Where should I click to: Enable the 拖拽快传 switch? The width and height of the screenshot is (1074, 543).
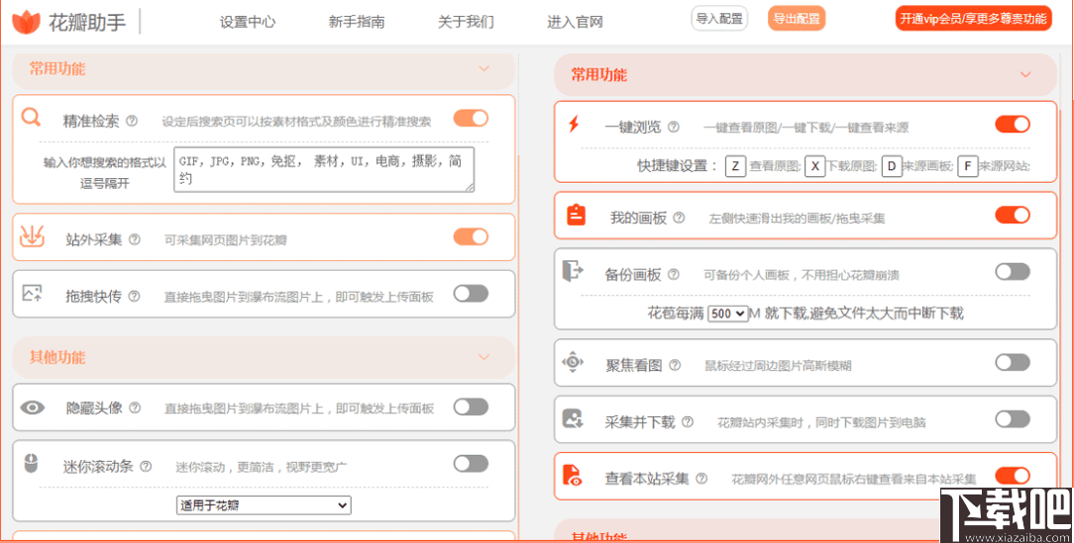[x=471, y=294]
